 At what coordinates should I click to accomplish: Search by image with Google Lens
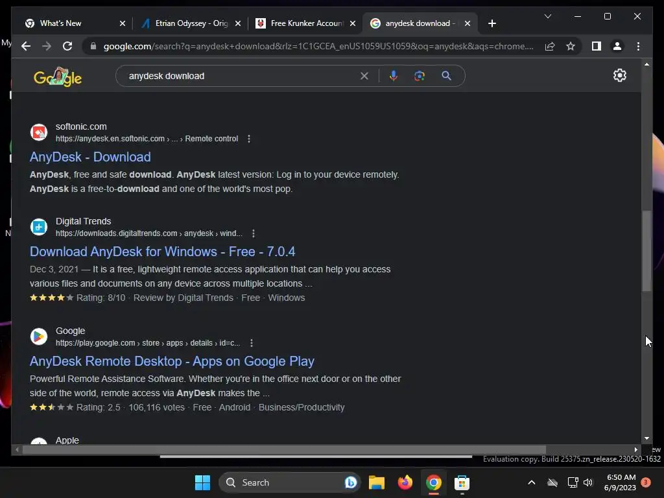(x=420, y=76)
